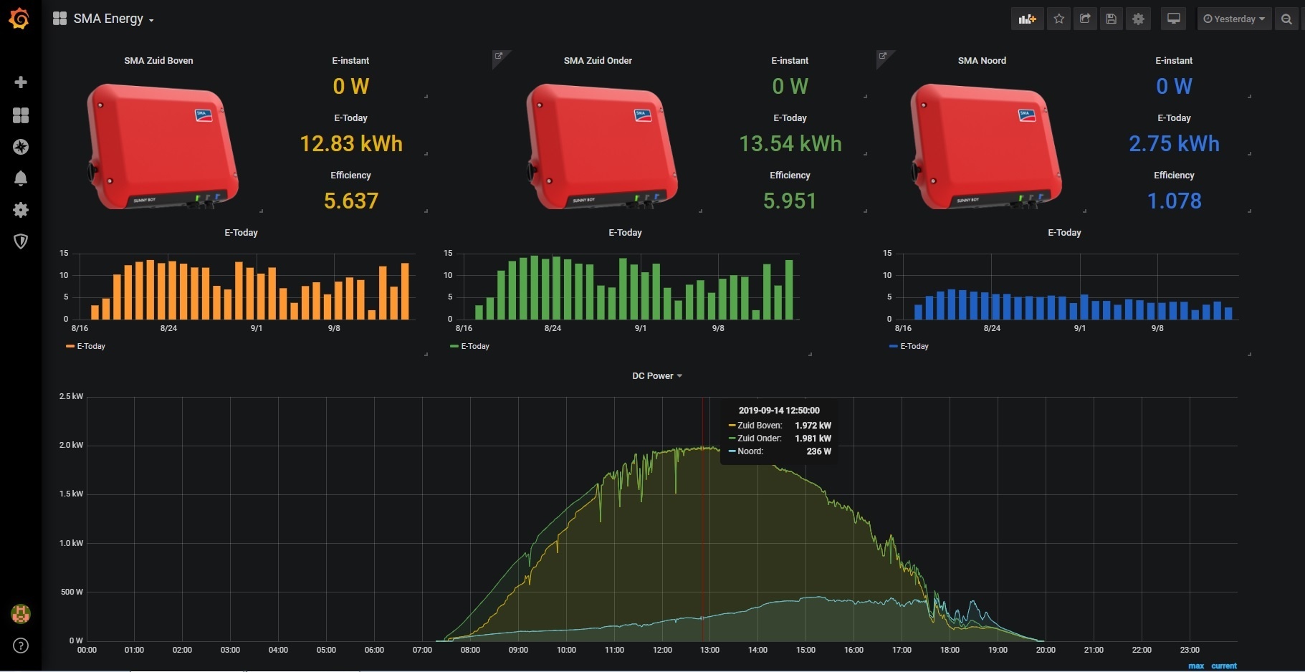Click the green 13.54 kWh value
Screen dimensions: 1305x672
[x=790, y=144]
